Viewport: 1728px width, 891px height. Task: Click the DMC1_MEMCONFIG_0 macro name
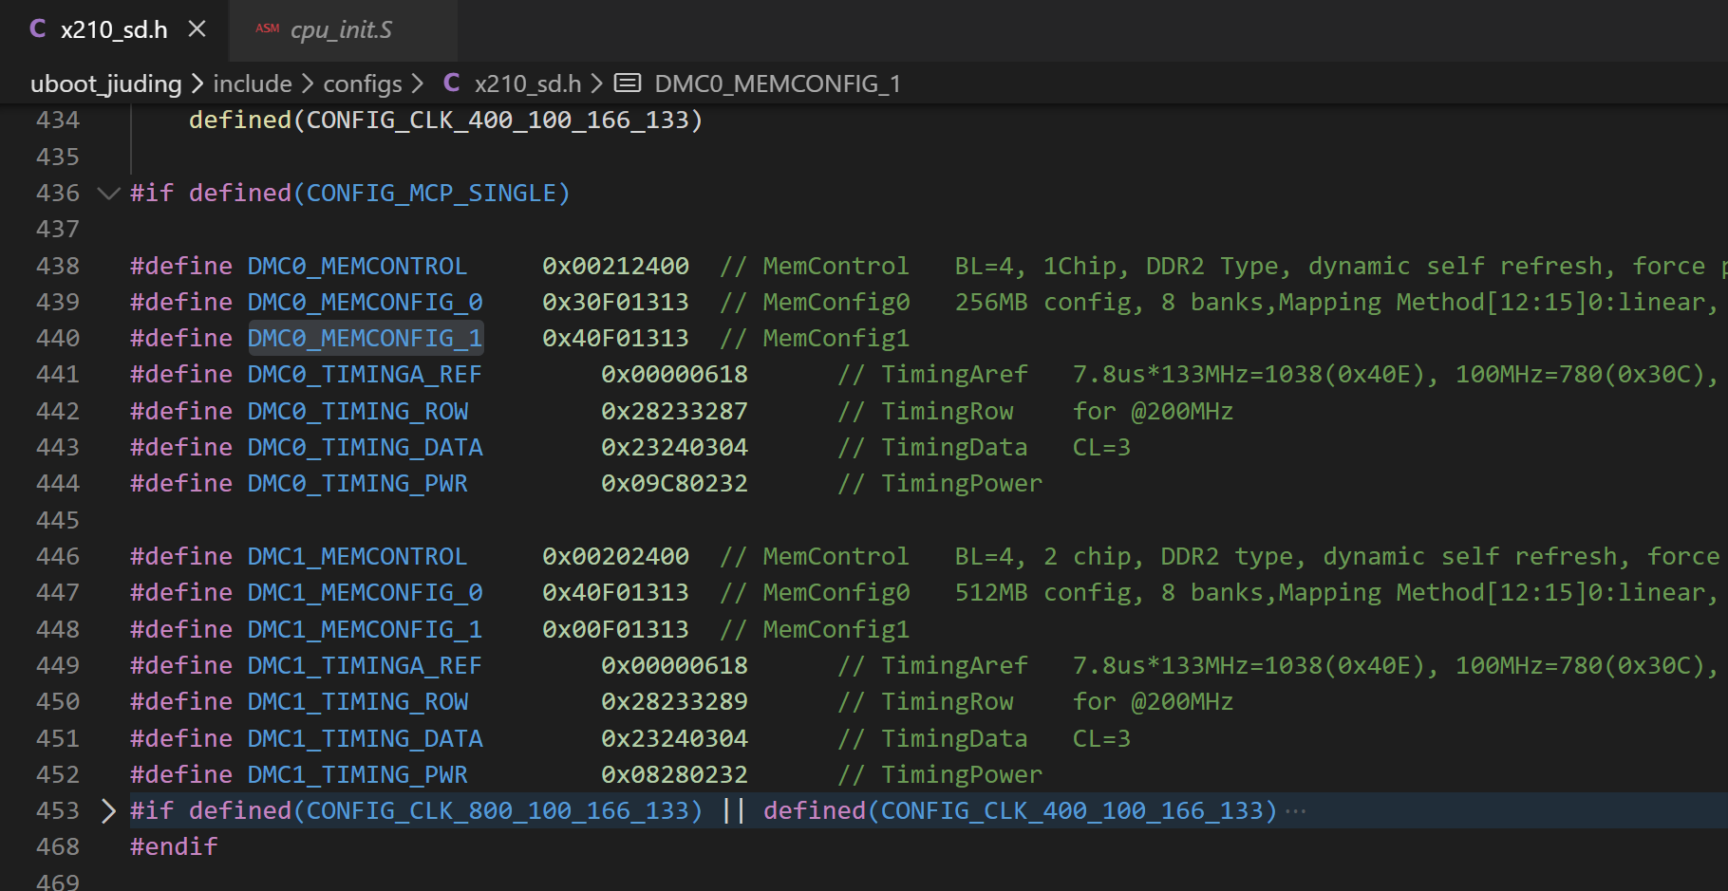coord(366,593)
